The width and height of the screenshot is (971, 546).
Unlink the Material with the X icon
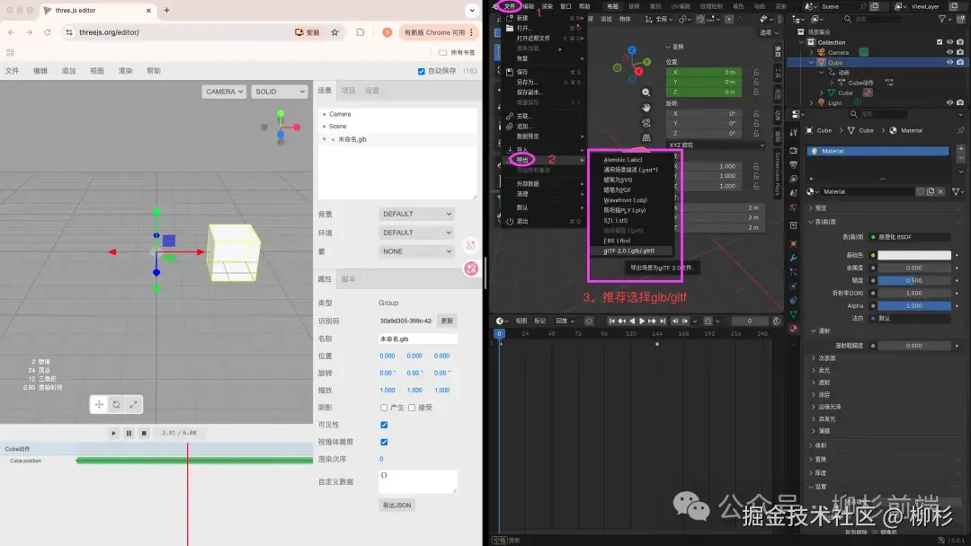[940, 191]
